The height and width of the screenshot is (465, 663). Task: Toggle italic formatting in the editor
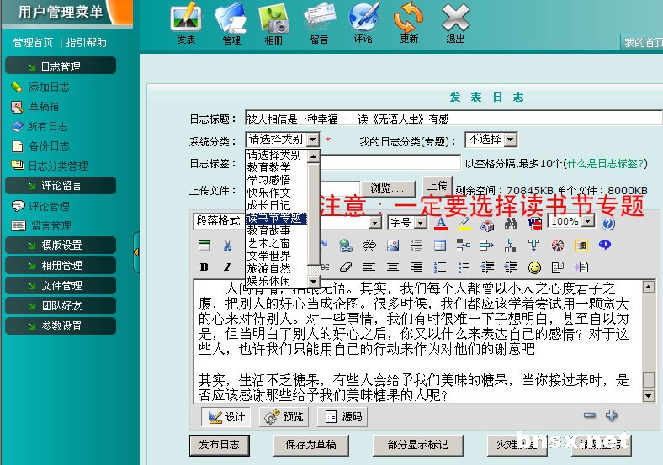(227, 267)
